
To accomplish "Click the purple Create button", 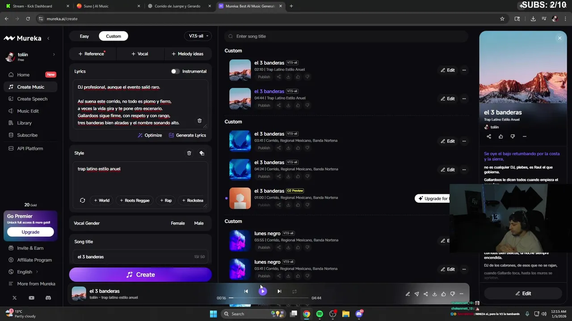I will (140, 275).
